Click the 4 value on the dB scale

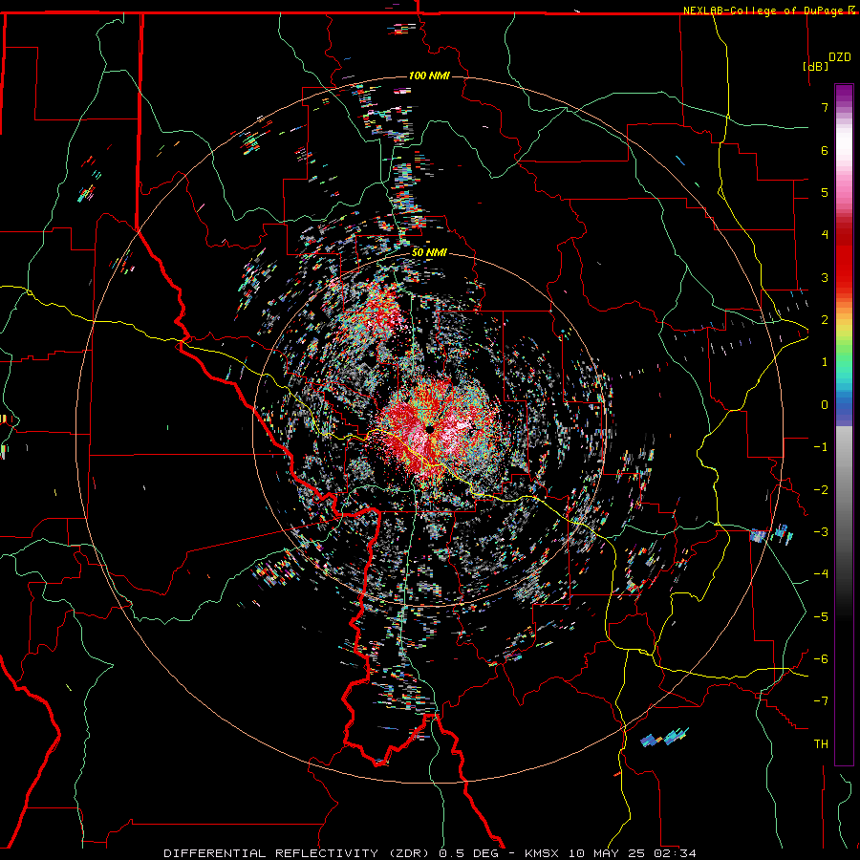point(825,235)
